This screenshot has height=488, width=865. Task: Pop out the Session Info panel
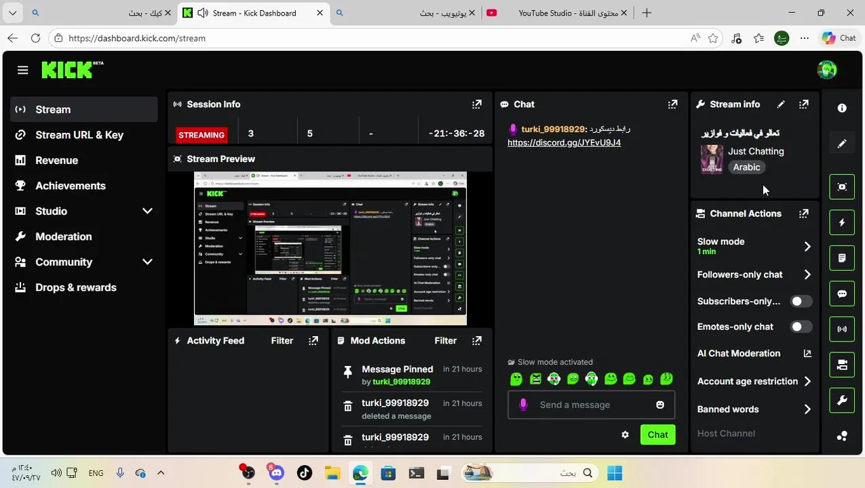477,104
